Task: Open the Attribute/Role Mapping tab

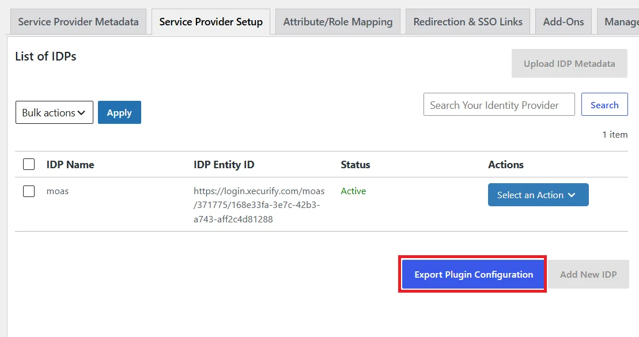Action: (338, 22)
